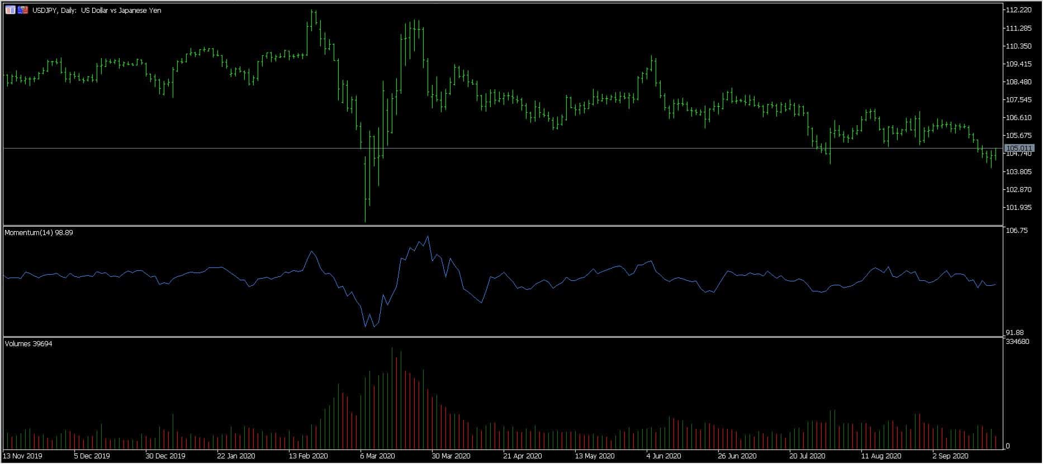
Task: Click the 103.805 price axis value
Action: click(x=1018, y=171)
